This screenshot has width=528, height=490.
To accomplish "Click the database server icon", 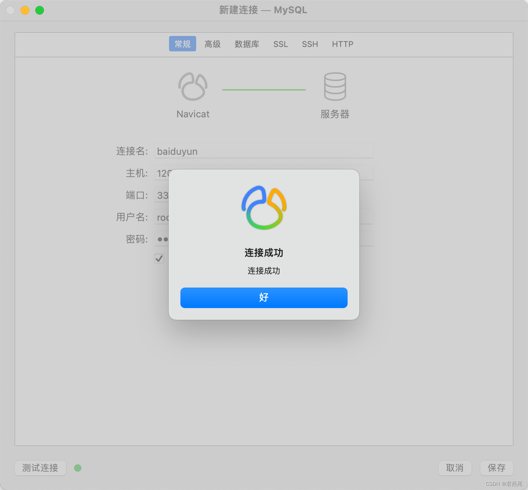I will click(x=335, y=87).
